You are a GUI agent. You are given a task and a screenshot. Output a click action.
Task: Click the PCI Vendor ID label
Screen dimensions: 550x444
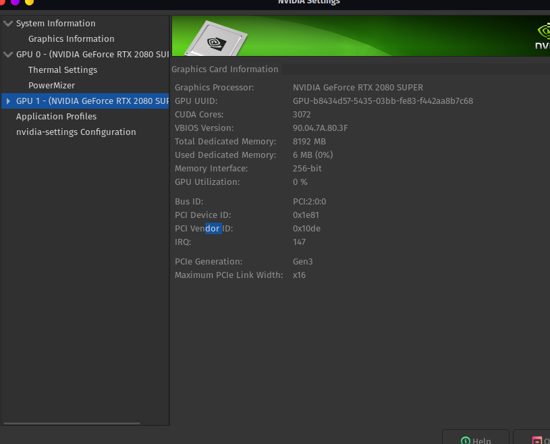[x=204, y=229]
